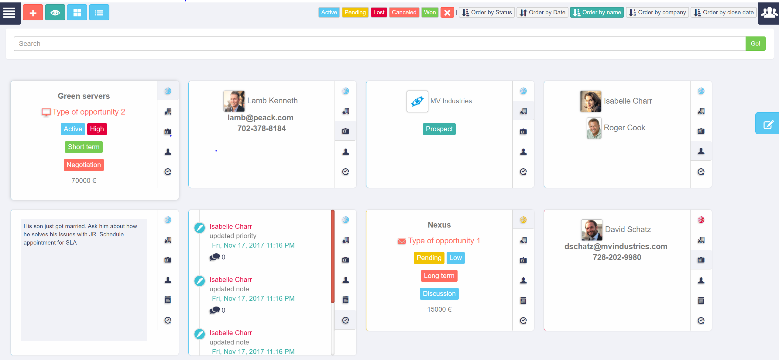Filter by Won status
779x360 pixels.
click(x=430, y=12)
